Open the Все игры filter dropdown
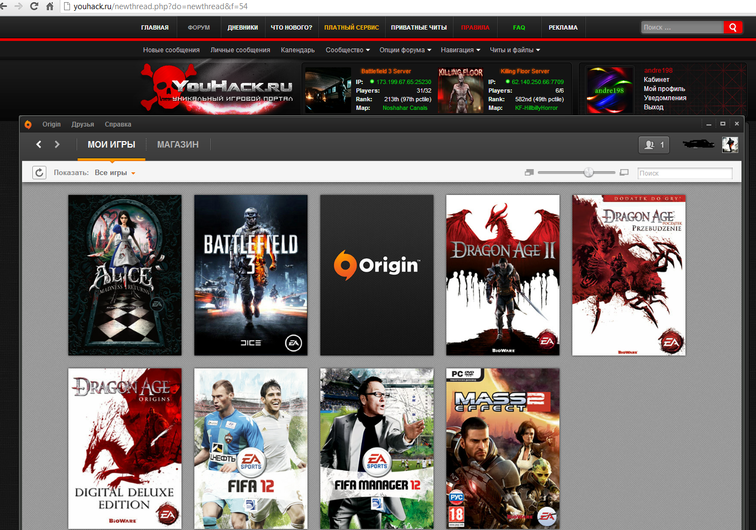The image size is (756, 530). (115, 173)
